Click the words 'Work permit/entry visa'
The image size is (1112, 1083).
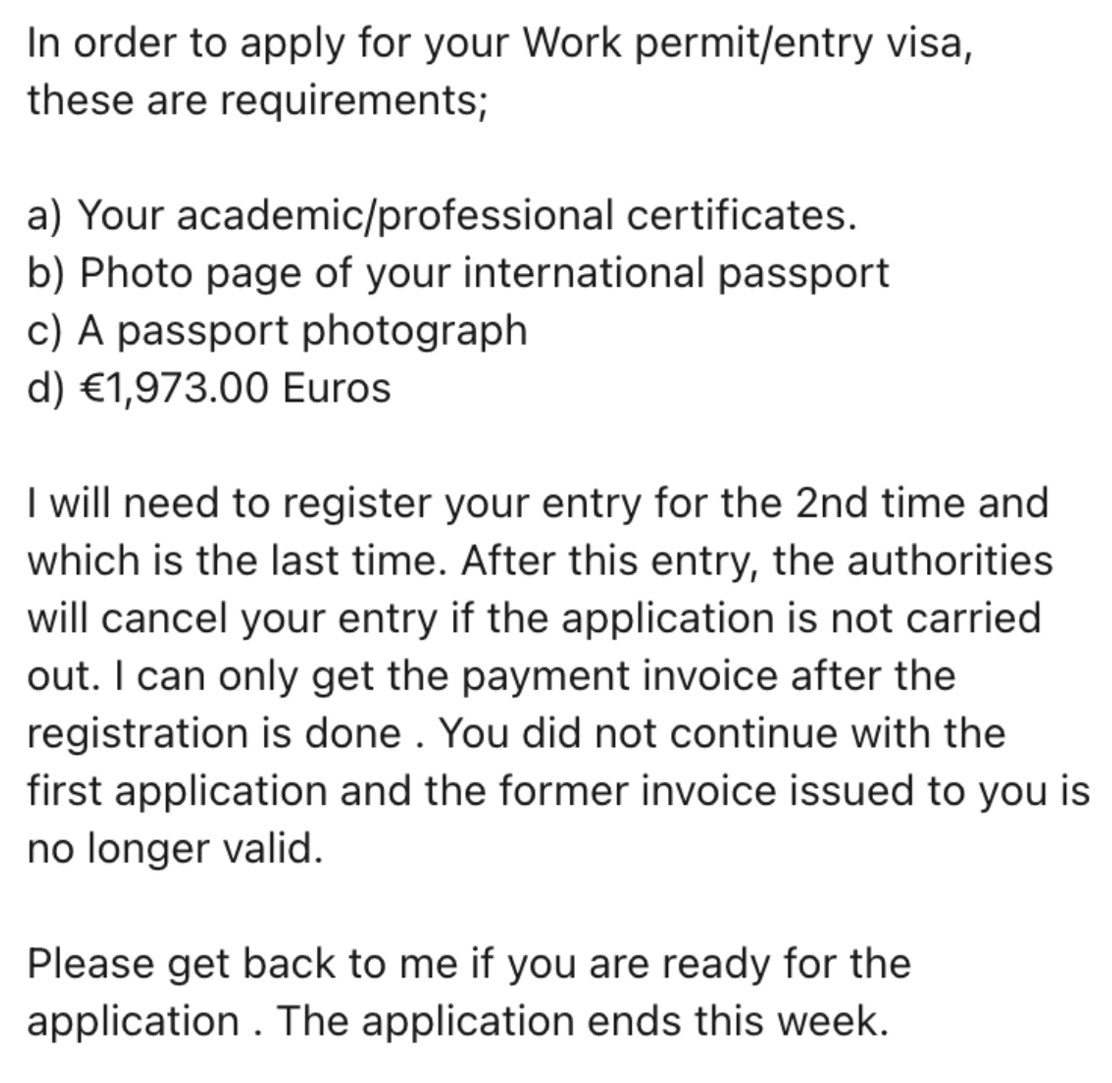pyautogui.click(x=747, y=44)
